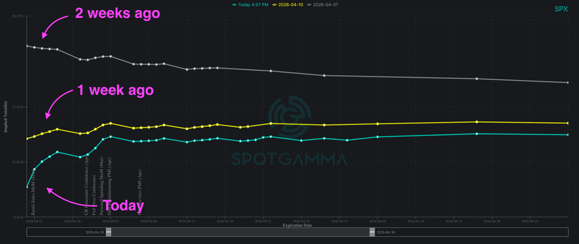
Task: Click the CB Consumer Confidence (Apr) event marker
Action: [x=87, y=186]
